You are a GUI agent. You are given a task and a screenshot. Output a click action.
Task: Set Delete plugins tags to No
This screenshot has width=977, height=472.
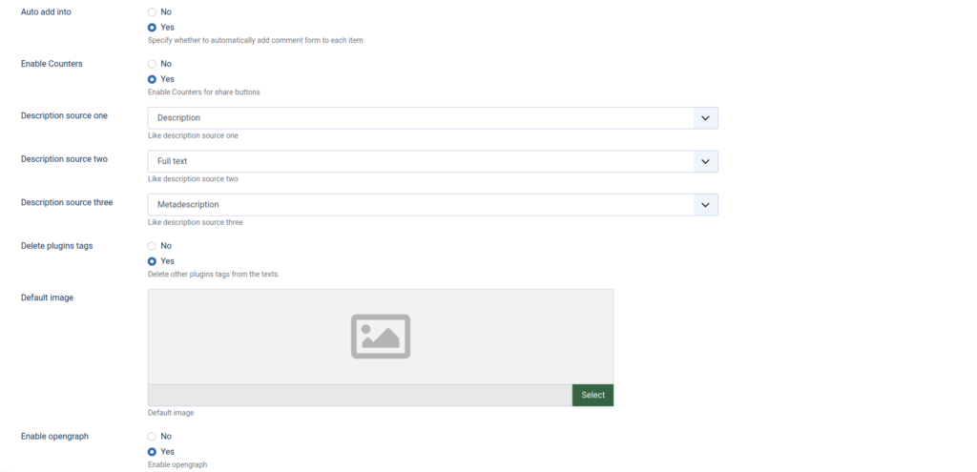[x=152, y=246]
